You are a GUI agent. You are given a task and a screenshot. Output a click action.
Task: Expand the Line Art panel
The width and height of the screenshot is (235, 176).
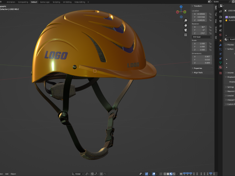coord(230,96)
